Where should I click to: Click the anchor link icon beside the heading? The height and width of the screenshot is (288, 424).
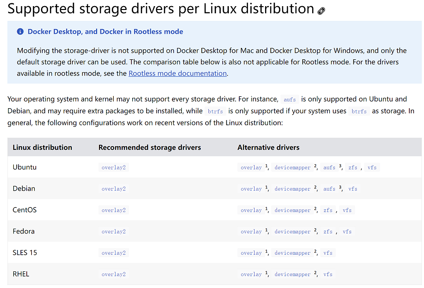click(321, 10)
